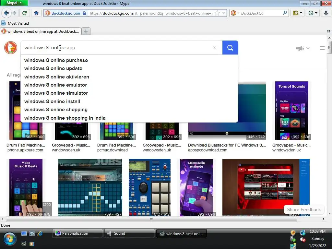Screen dimensions: 332x249
Task: Click the muted volume tray icon
Action: [x=303, y=240]
